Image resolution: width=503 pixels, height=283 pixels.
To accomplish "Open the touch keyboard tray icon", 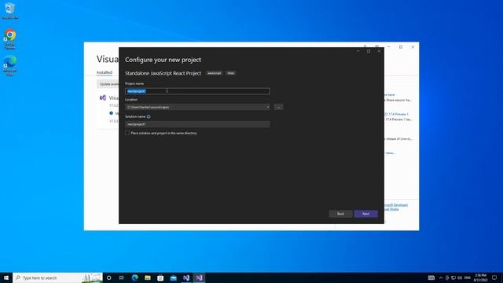I will point(431,277).
